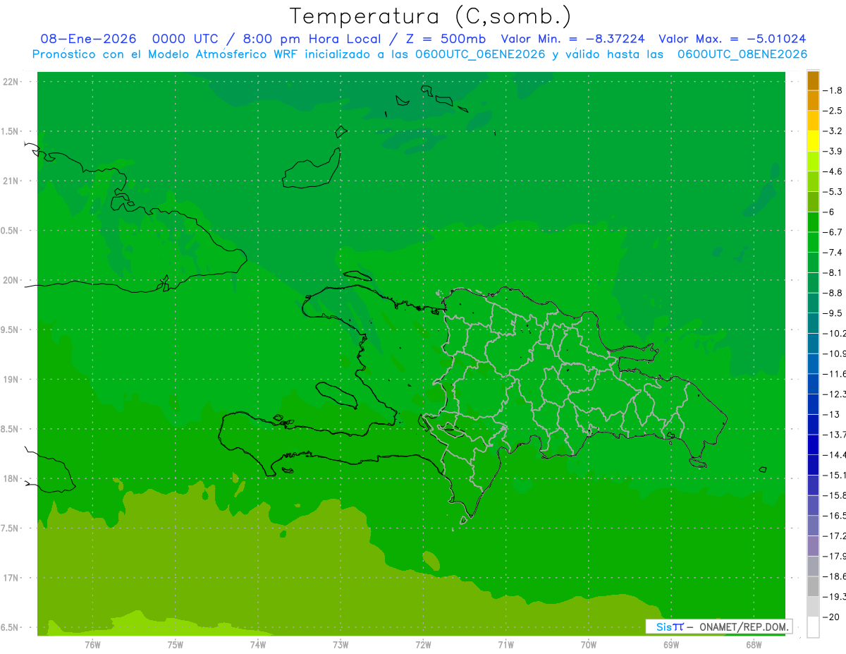The height and width of the screenshot is (654, 846).
Task: Click the '72W' longitude axis label
Action: point(423,645)
